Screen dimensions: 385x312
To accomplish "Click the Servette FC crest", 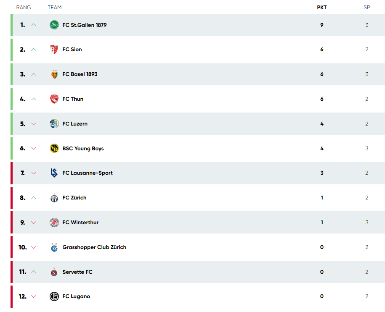I will tap(54, 272).
